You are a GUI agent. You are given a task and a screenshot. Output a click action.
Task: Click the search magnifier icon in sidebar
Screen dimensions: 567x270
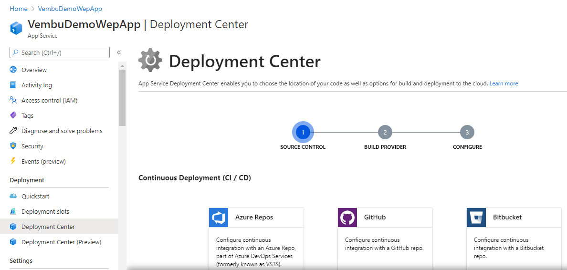(x=15, y=53)
